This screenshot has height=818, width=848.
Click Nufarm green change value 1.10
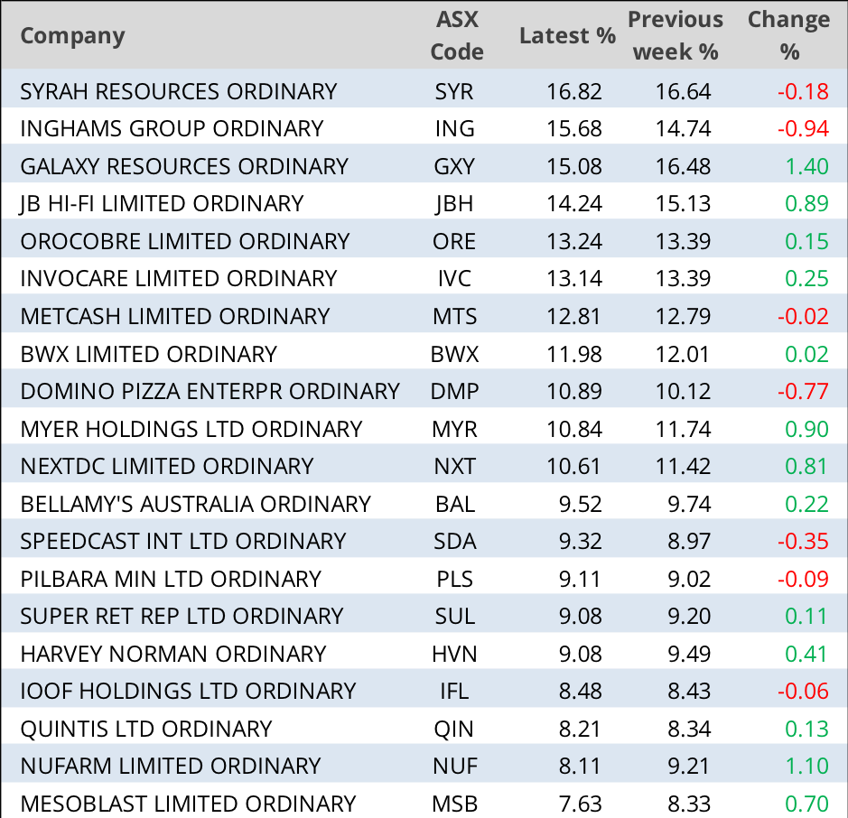[806, 766]
